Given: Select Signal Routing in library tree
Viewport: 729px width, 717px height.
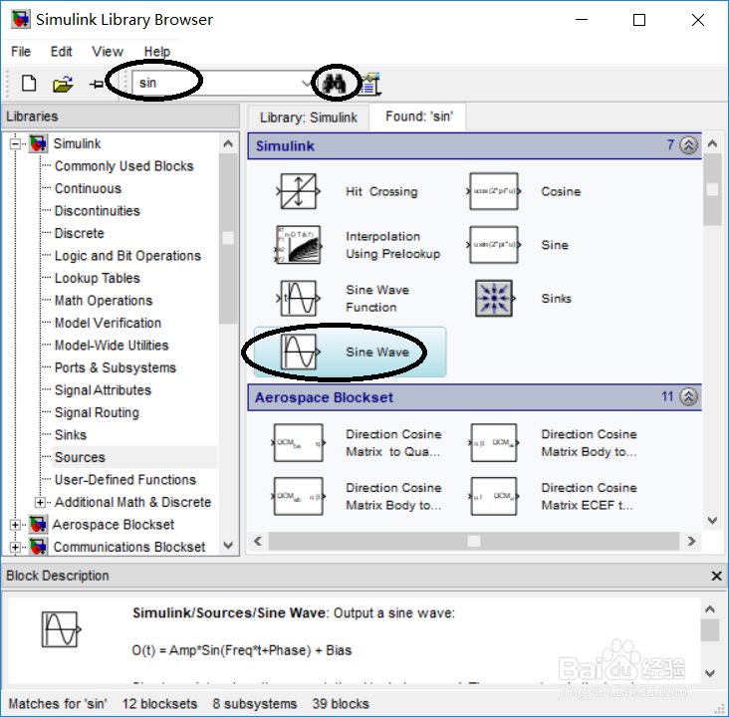Looking at the screenshot, I should click(97, 412).
